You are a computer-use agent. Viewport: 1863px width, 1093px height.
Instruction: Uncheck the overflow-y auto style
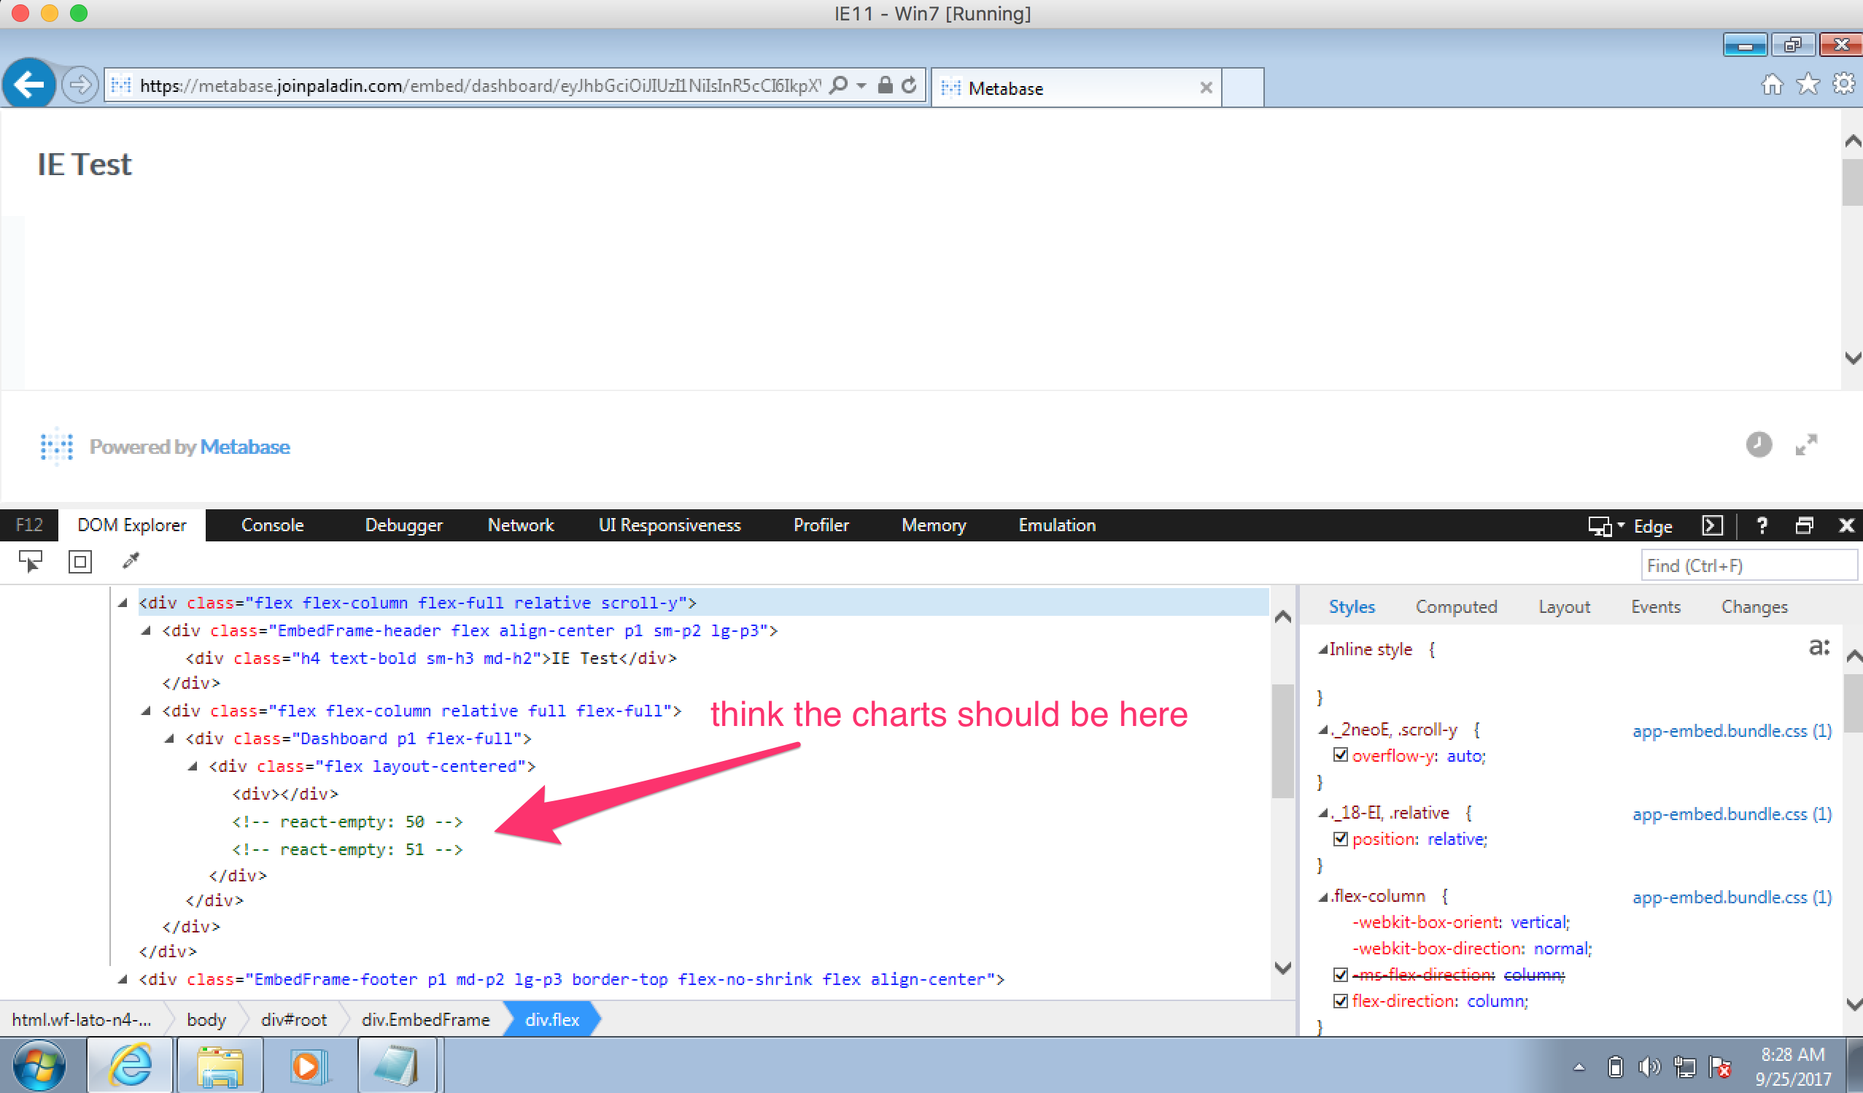(x=1341, y=756)
